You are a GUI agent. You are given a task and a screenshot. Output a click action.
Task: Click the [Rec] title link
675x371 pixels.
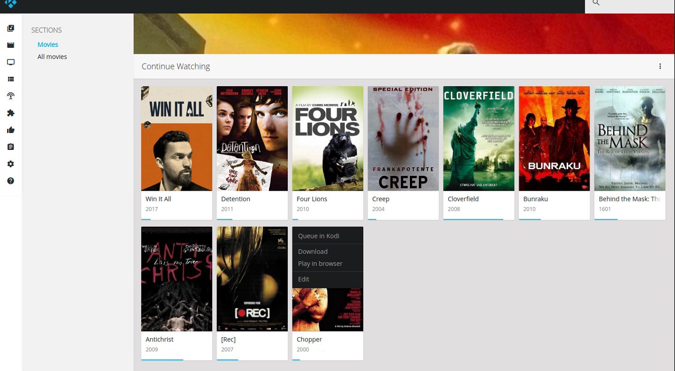(x=228, y=340)
